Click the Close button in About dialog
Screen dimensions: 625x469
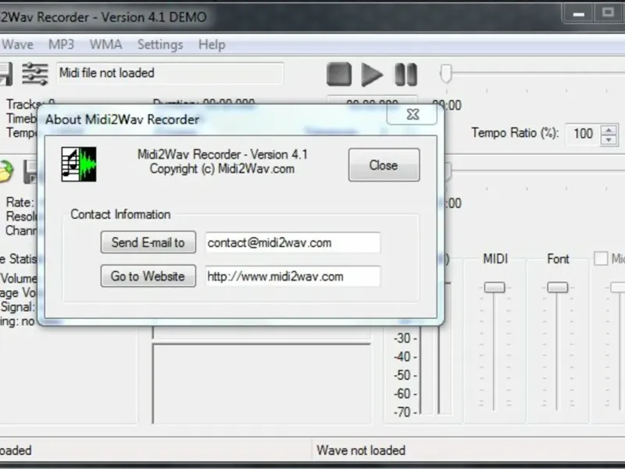click(x=384, y=165)
